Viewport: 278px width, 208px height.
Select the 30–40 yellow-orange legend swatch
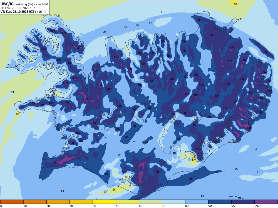(81, 202)
